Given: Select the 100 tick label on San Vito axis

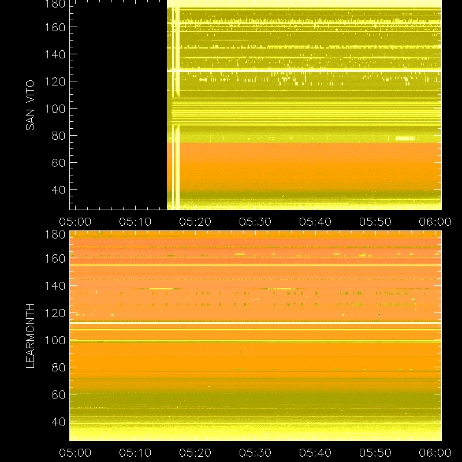Looking at the screenshot, I should point(55,109).
